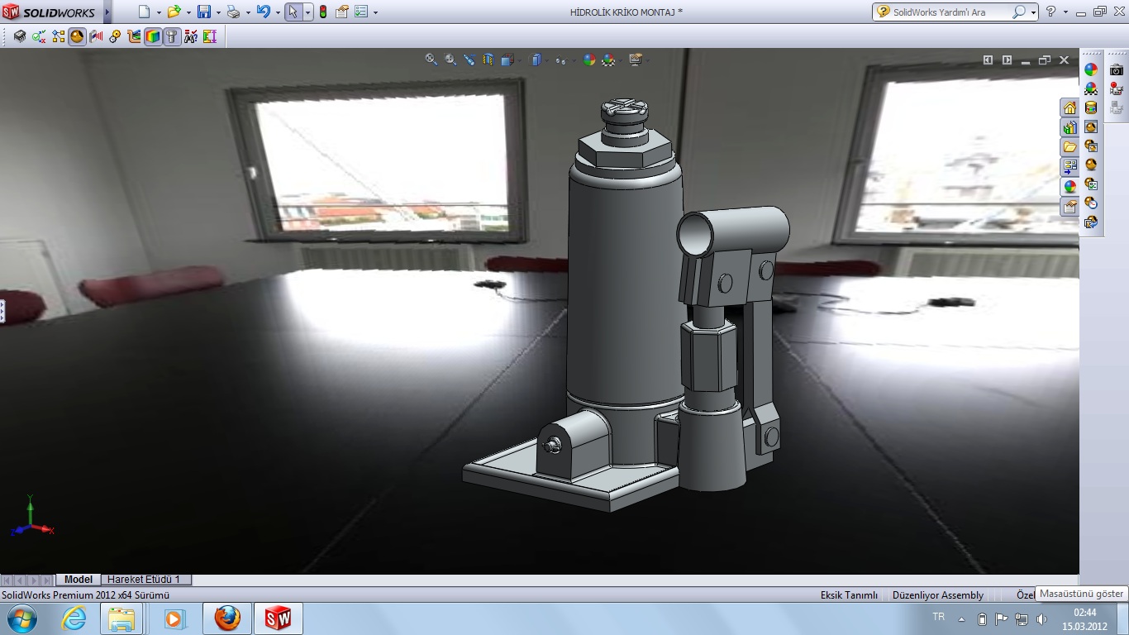Click the Routing pipe add-in icon
Screen dimensions: 1129x635
point(134,36)
